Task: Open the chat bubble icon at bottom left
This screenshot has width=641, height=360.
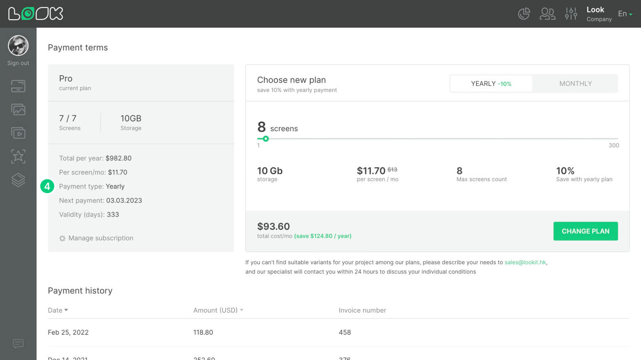Action: pyautogui.click(x=18, y=344)
